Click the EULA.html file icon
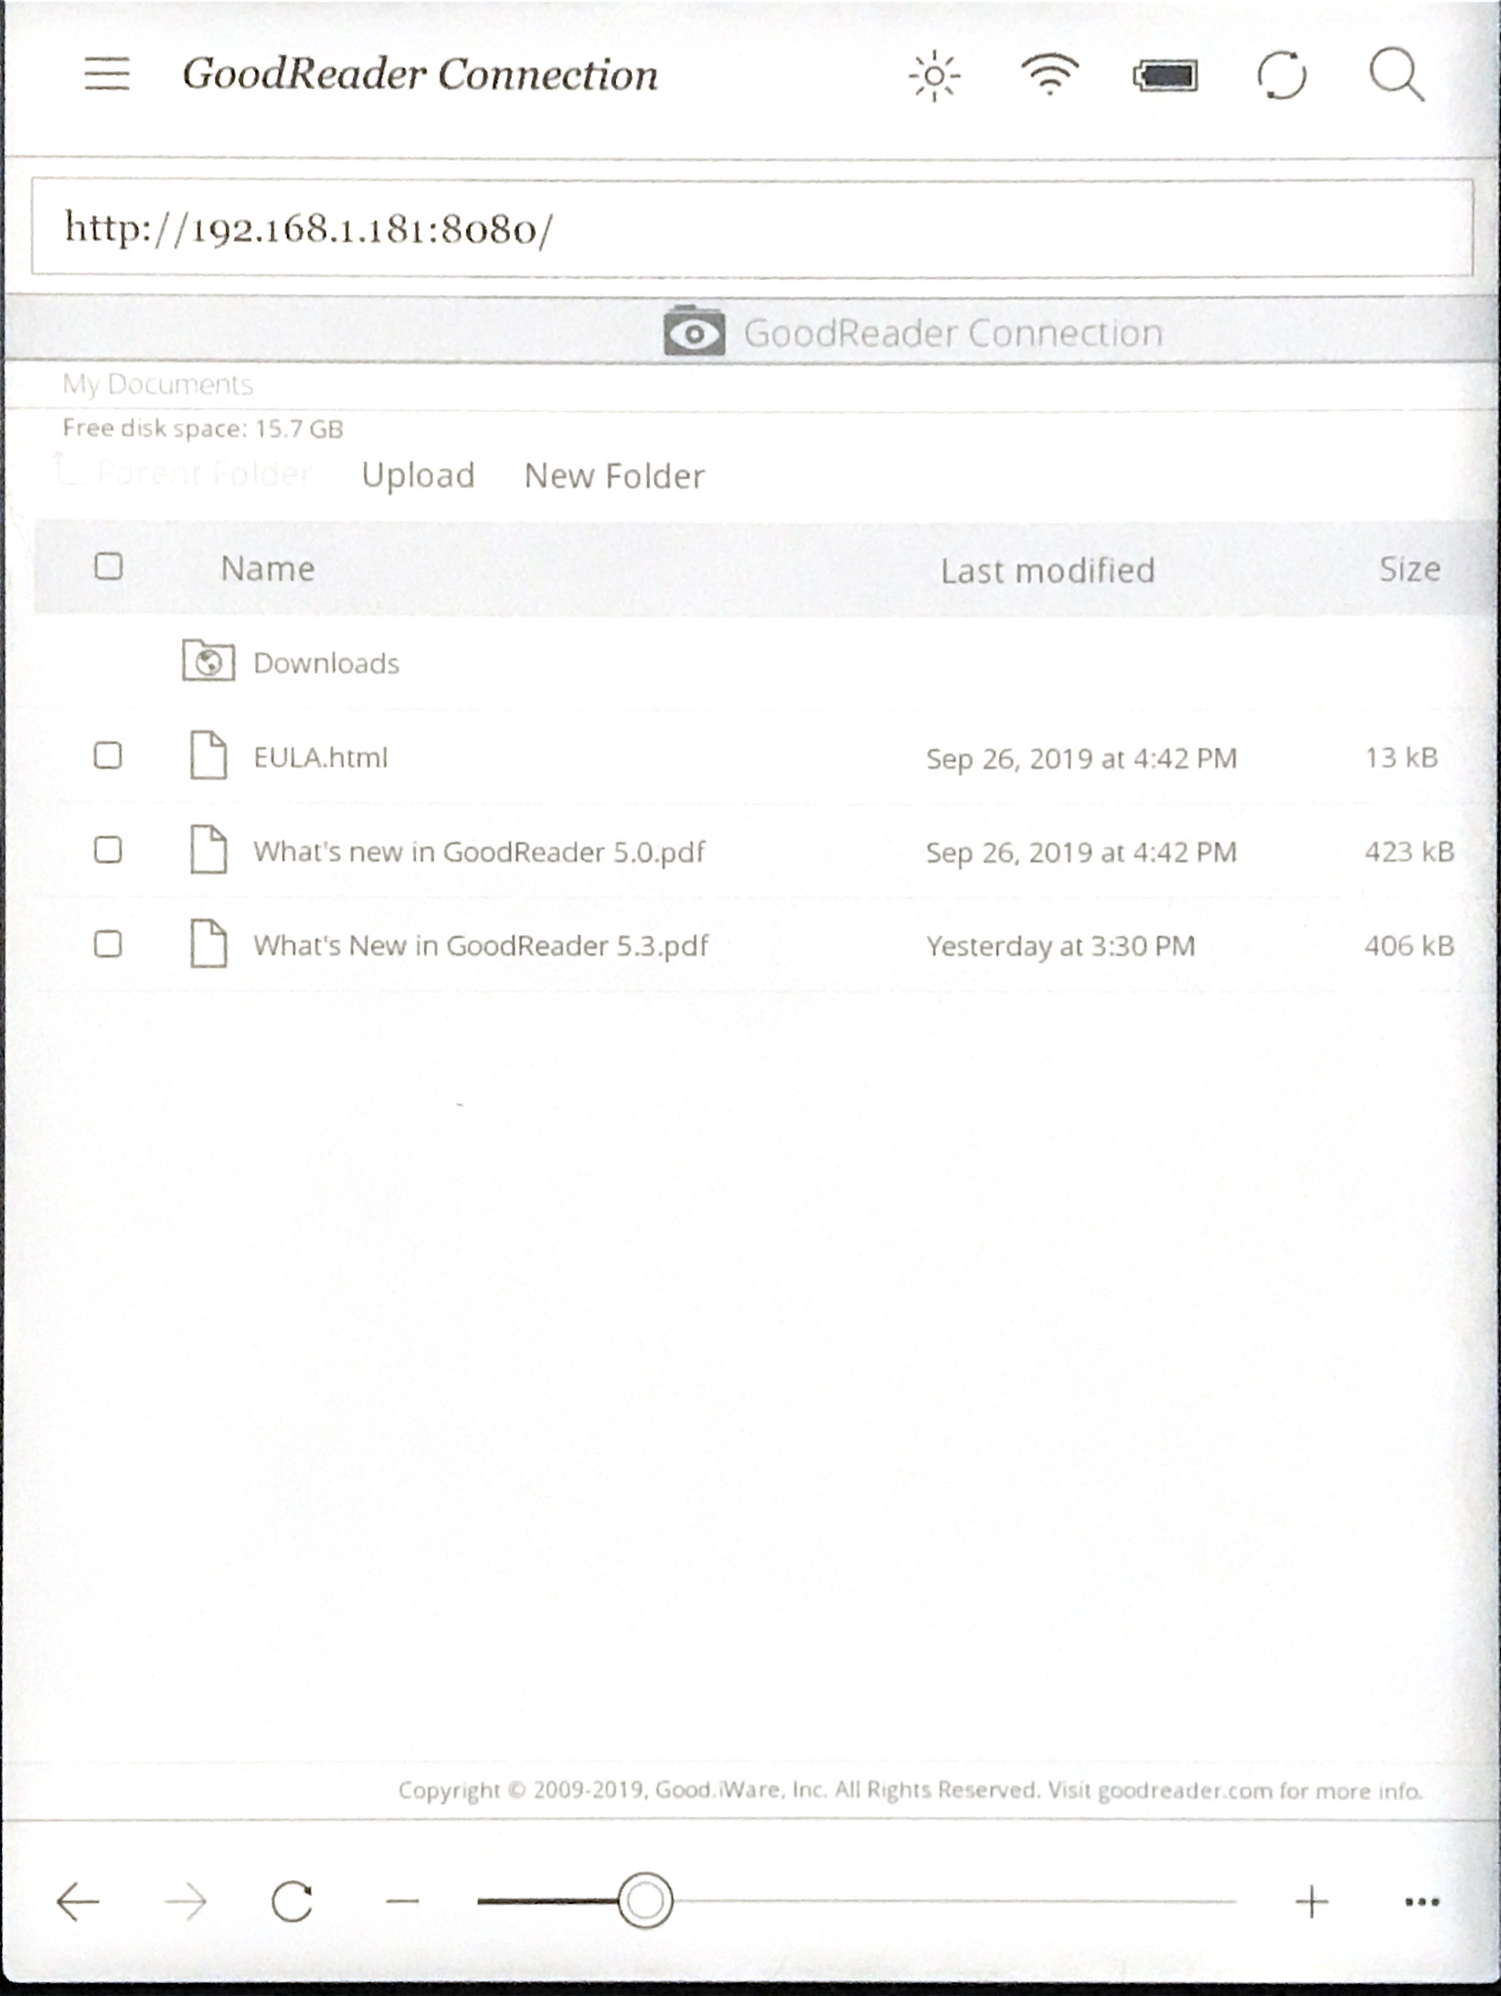 [208, 756]
